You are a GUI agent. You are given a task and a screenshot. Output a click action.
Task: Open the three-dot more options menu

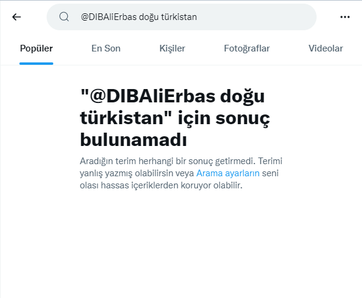pyautogui.click(x=345, y=17)
